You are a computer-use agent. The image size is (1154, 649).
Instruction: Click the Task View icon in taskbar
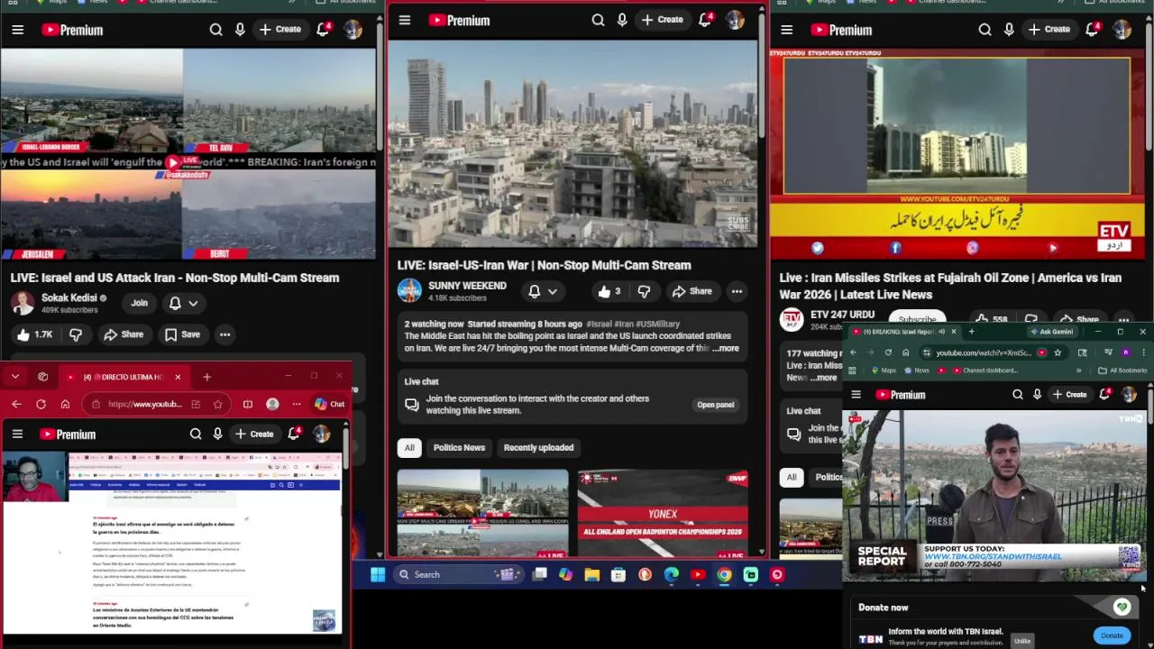tap(539, 574)
